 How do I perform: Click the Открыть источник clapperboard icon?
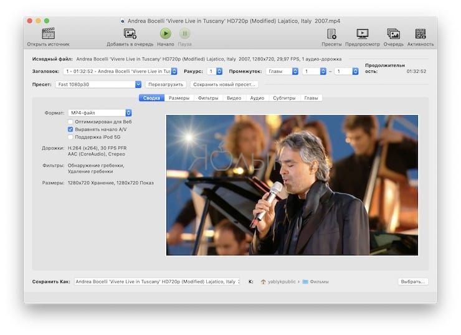pos(48,34)
